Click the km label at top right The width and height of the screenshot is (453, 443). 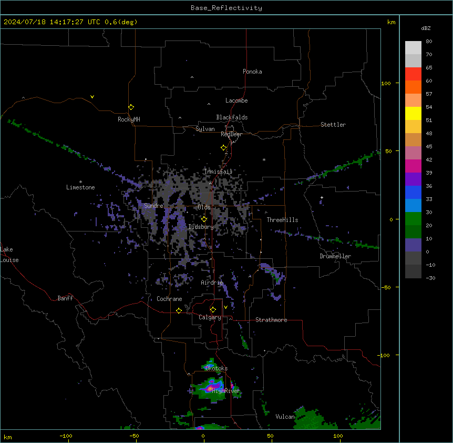tap(391, 22)
